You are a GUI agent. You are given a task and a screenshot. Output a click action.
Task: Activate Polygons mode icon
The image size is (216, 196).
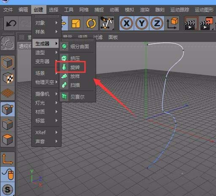[8, 139]
